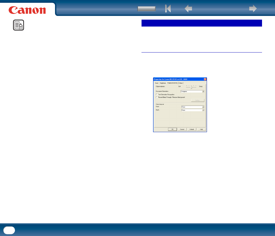This screenshot has width=275, height=236.
Task: Click the blank gray button in the header
Action: [146, 9]
